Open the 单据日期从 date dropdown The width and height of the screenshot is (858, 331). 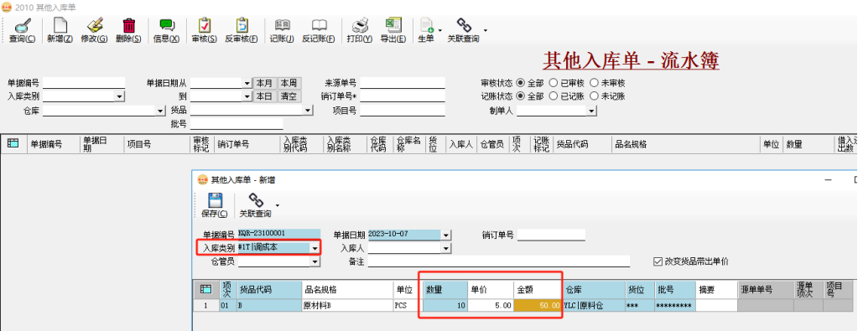tap(247, 83)
